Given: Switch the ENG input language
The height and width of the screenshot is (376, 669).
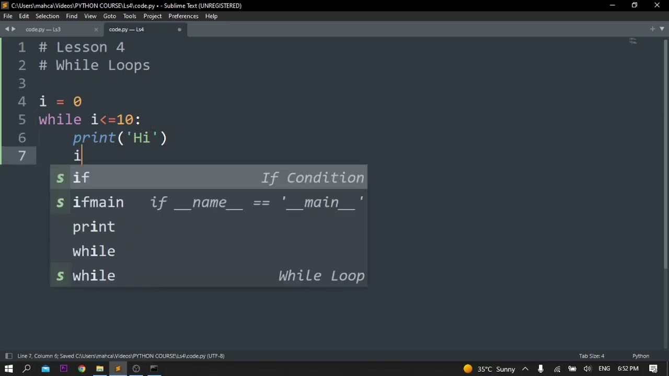Looking at the screenshot, I should [x=604, y=369].
